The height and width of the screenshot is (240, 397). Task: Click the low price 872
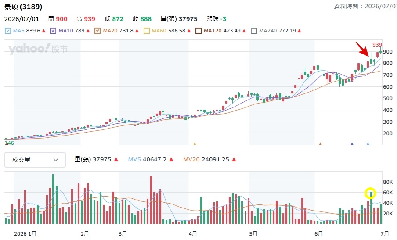[118, 19]
